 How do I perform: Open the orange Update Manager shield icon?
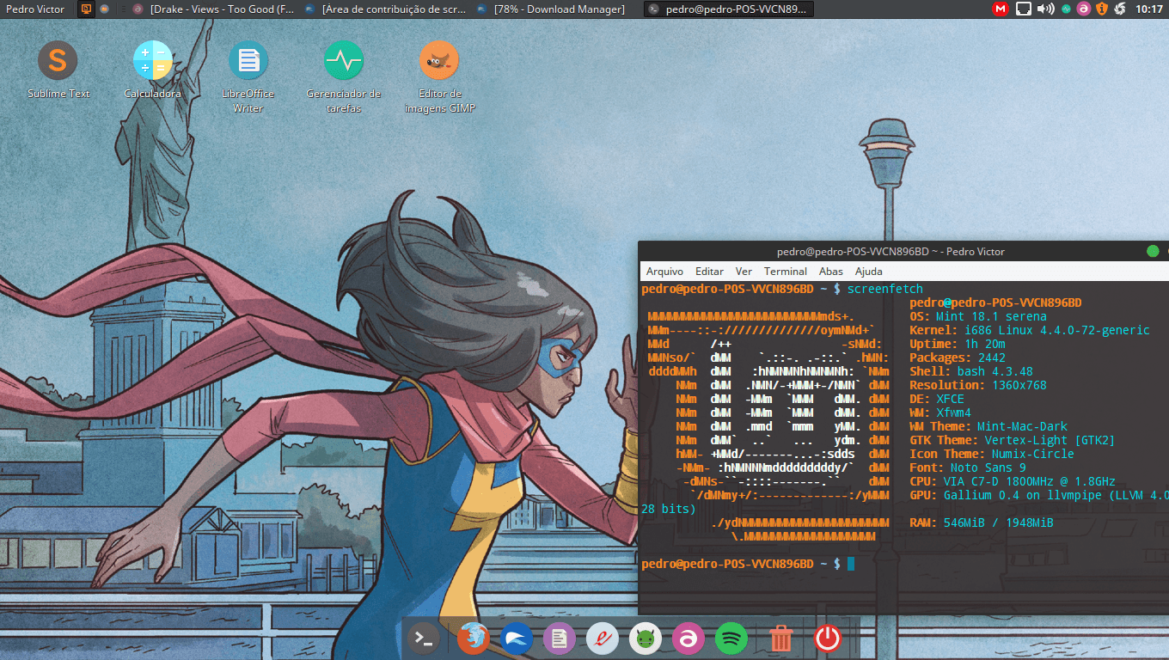pos(1103,9)
